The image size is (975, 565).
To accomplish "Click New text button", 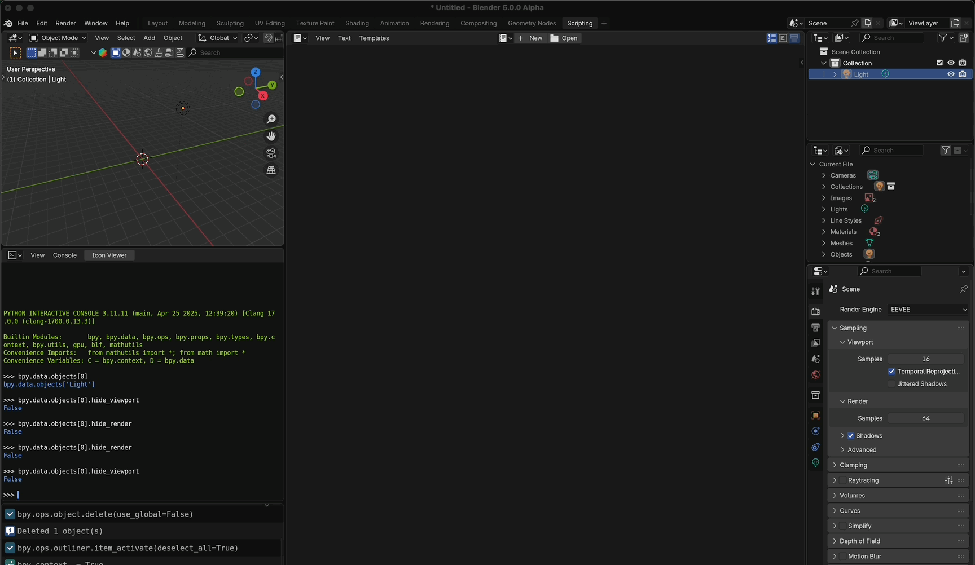I will [530, 38].
